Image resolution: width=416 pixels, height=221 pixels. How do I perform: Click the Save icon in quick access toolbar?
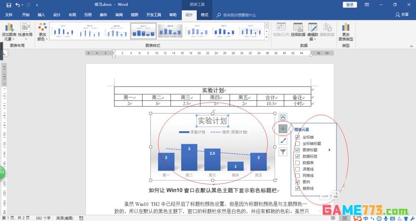tap(9, 5)
